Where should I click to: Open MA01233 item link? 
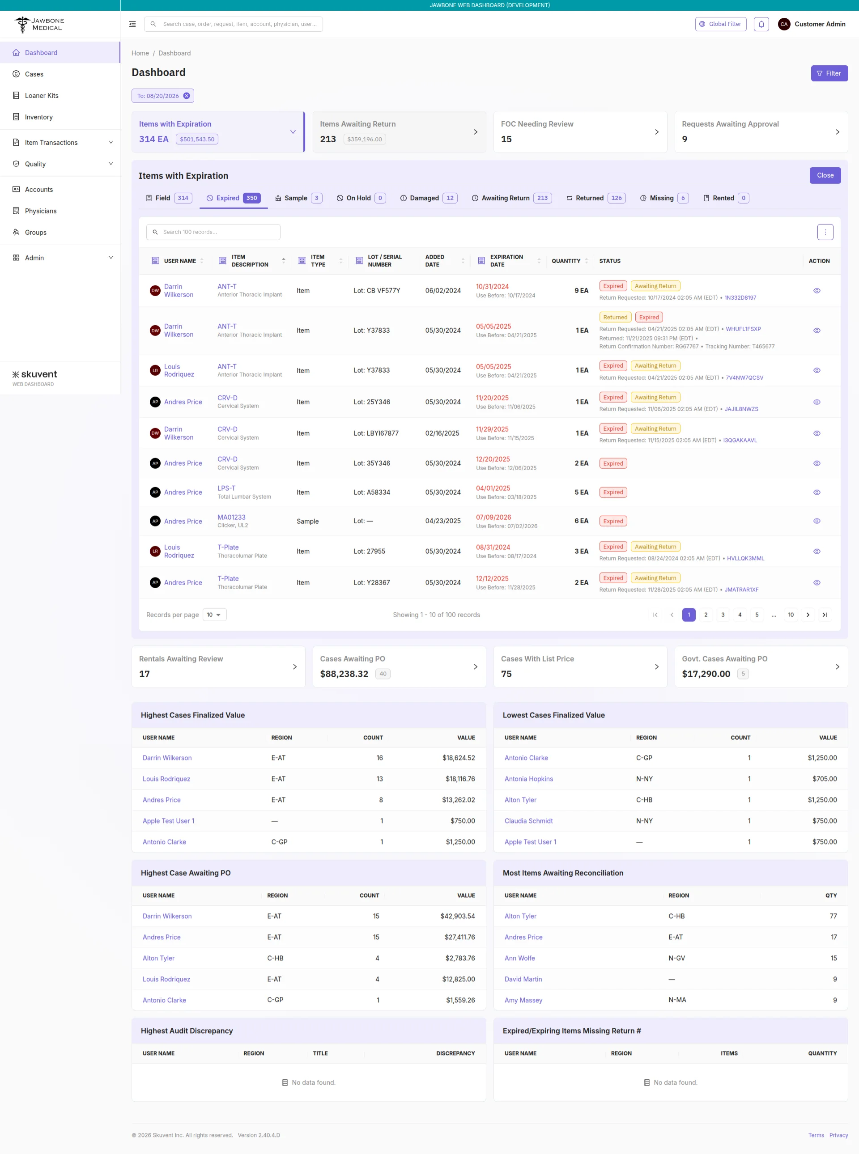click(x=231, y=517)
